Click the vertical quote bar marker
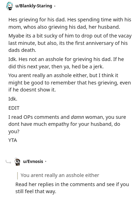The image size is (140, 204). coord(17,176)
